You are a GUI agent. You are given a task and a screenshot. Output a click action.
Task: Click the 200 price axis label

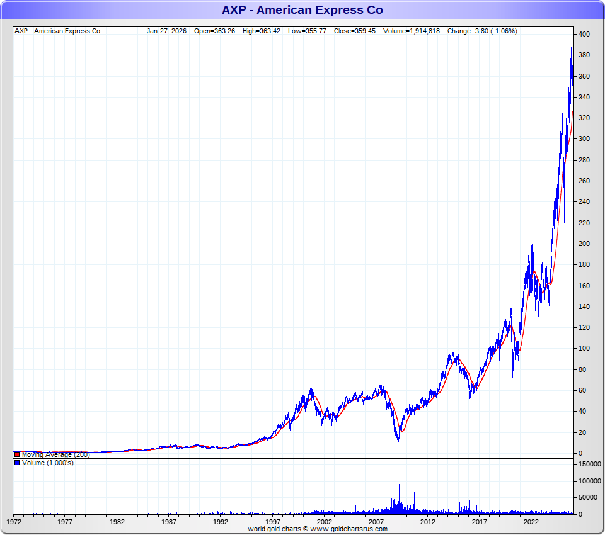tap(584, 244)
